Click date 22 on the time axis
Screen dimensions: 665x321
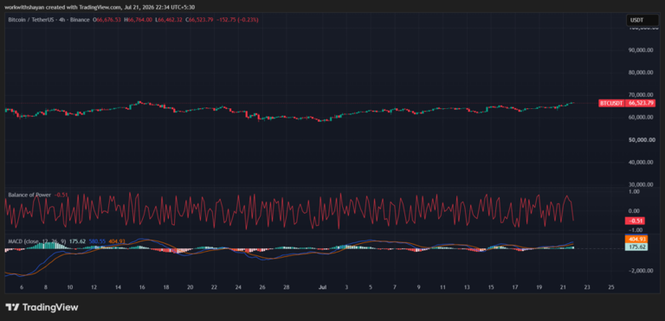214,287
